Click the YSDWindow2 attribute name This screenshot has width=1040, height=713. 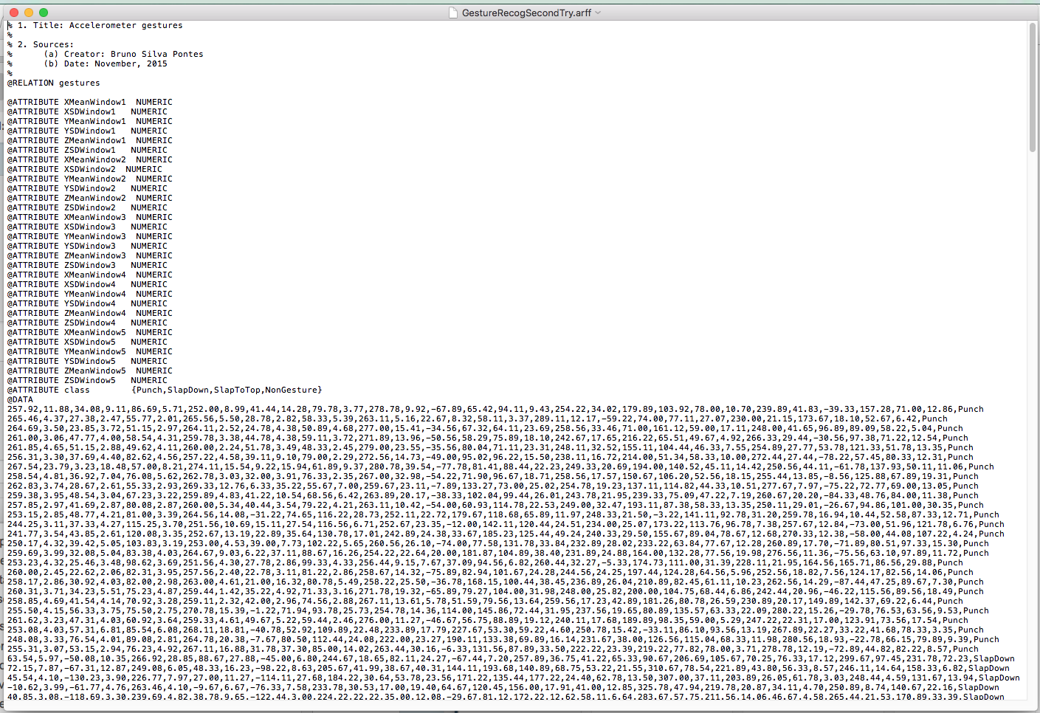(89, 188)
